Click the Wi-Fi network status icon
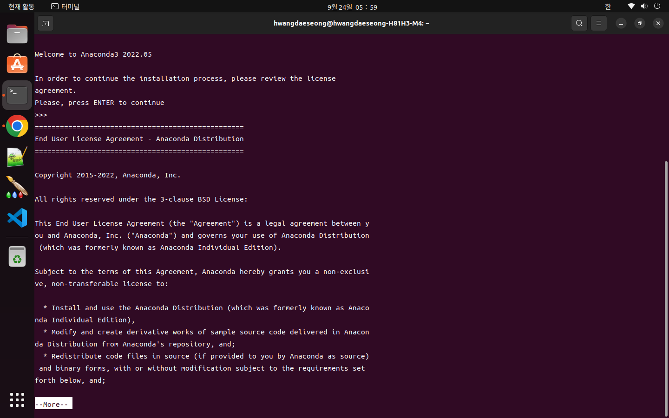 tap(631, 7)
